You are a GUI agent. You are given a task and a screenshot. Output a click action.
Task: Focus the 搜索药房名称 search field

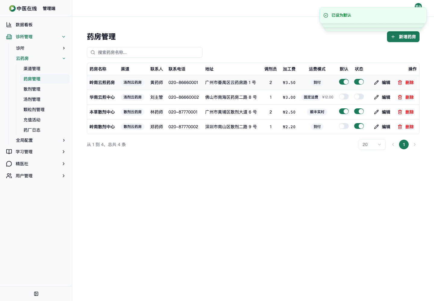[x=145, y=52]
